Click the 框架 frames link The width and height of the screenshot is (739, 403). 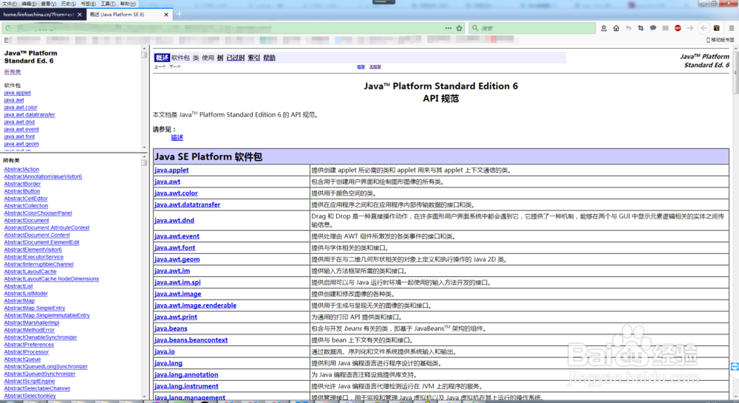[x=361, y=67]
